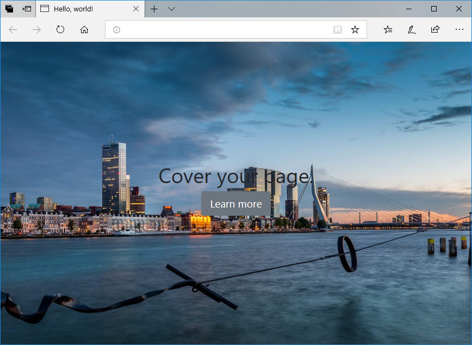This screenshot has width=472, height=345.
Task: Set aside these tabs
Action: coord(9,9)
